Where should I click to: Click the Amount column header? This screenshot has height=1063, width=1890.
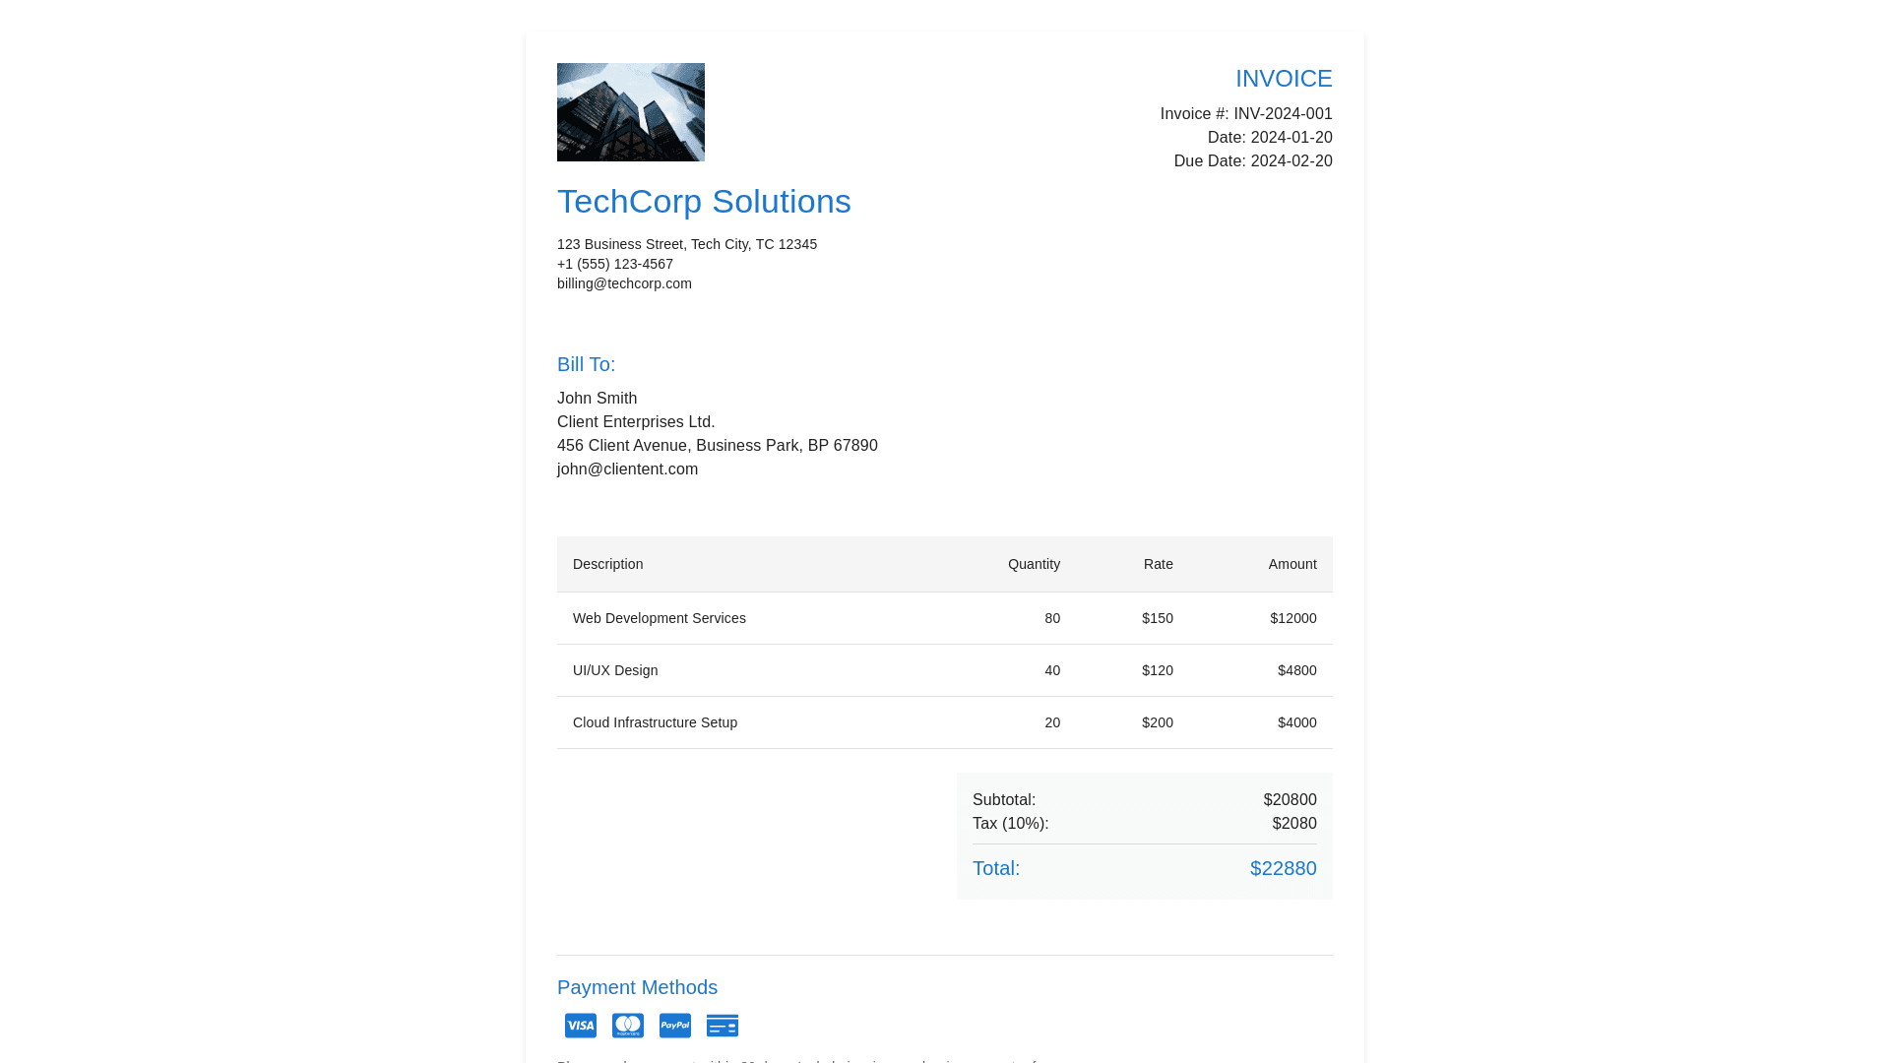[x=1291, y=564]
